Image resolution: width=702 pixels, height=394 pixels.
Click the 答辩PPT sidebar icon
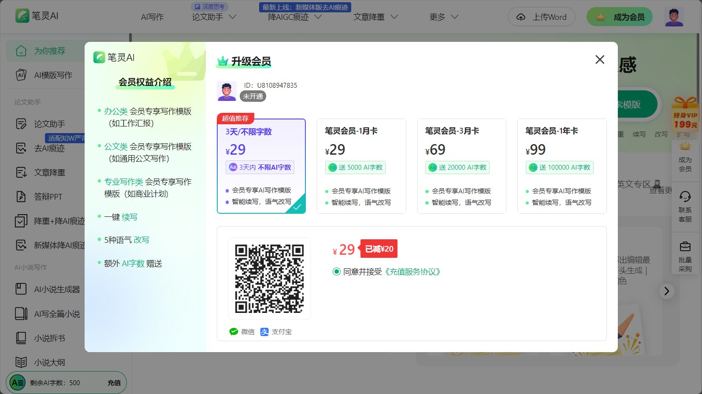point(21,197)
